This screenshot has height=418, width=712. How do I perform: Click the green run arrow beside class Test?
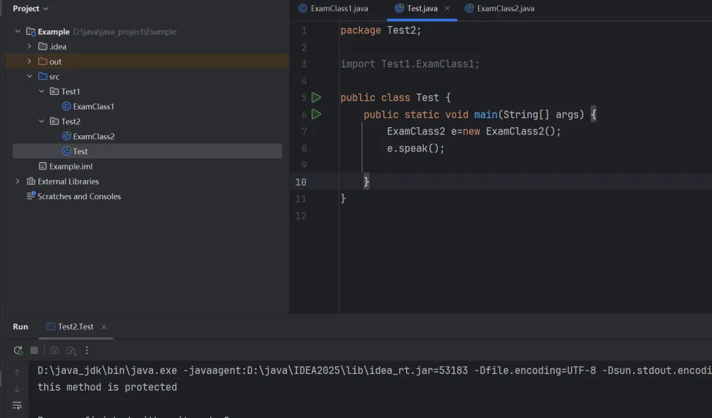coord(316,98)
